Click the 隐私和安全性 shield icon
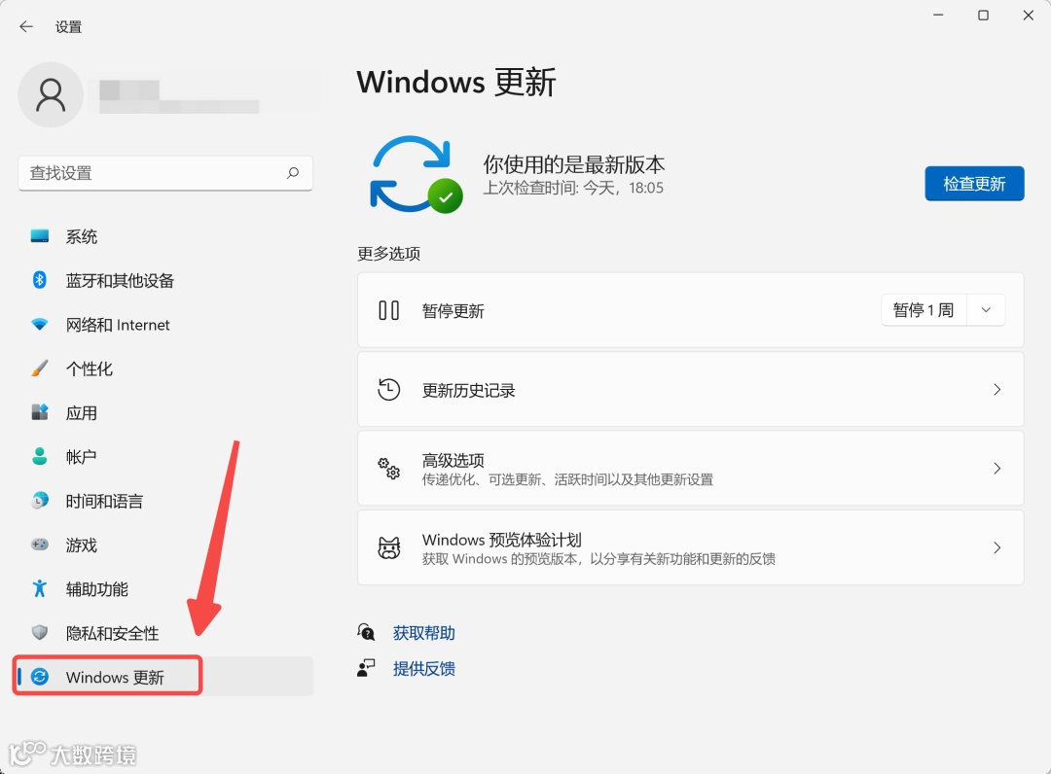The width and height of the screenshot is (1051, 774). (40, 632)
